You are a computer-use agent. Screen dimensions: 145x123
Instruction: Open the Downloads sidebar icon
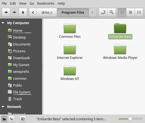10,58
